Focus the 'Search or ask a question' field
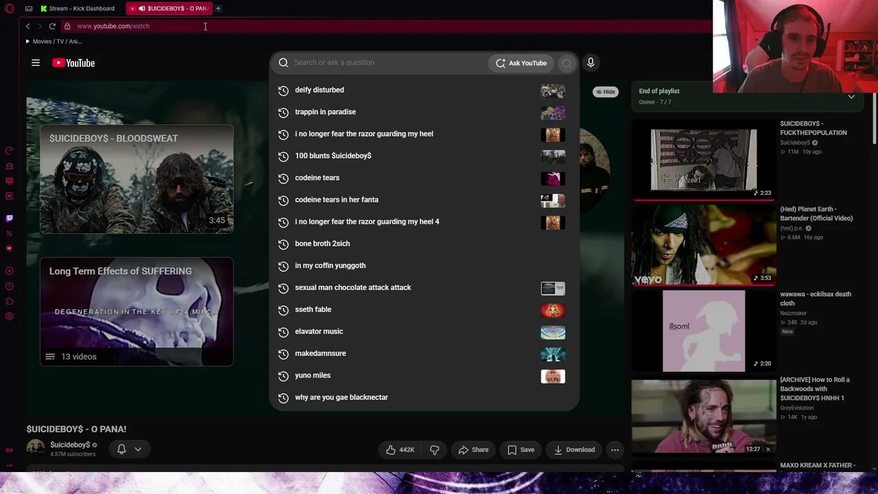The width and height of the screenshot is (878, 494). (x=389, y=62)
